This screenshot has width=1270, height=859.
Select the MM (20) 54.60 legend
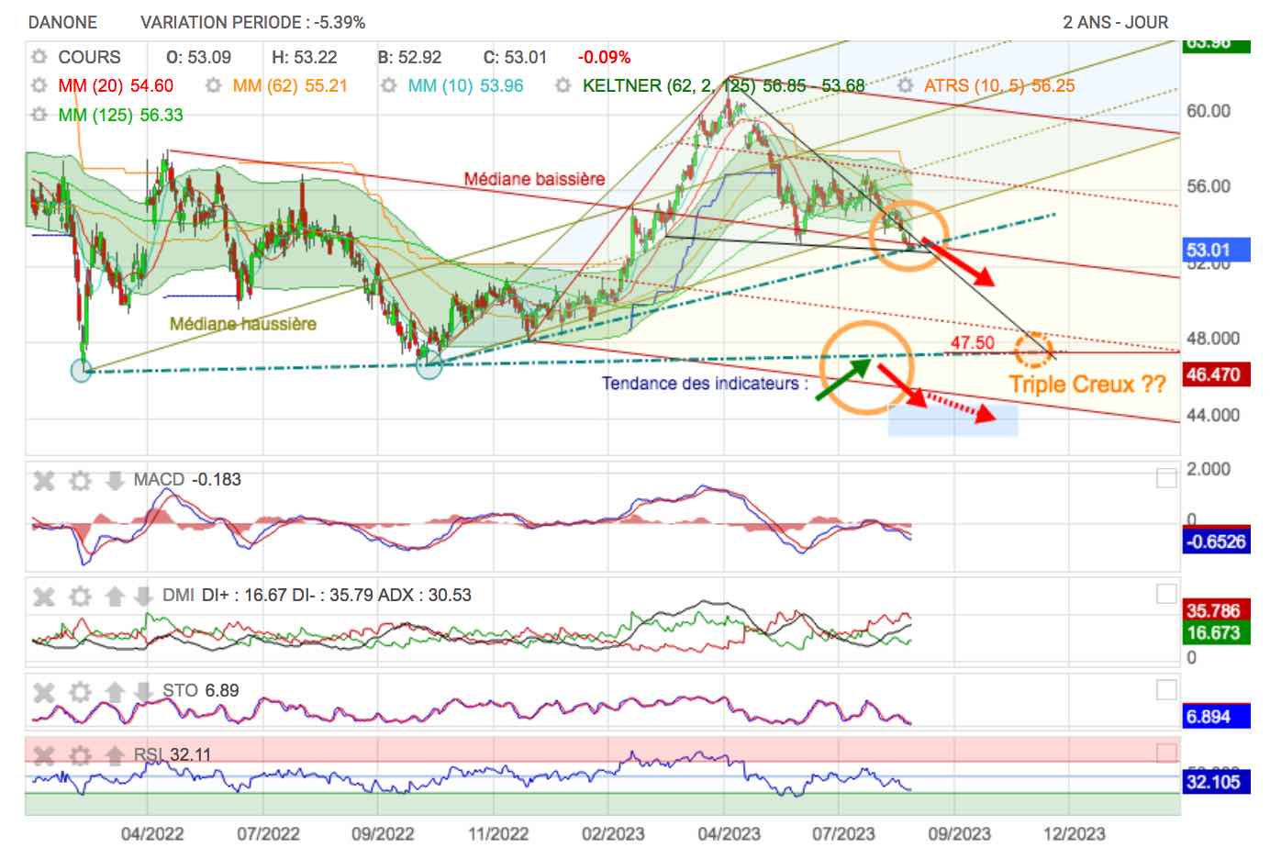point(116,85)
